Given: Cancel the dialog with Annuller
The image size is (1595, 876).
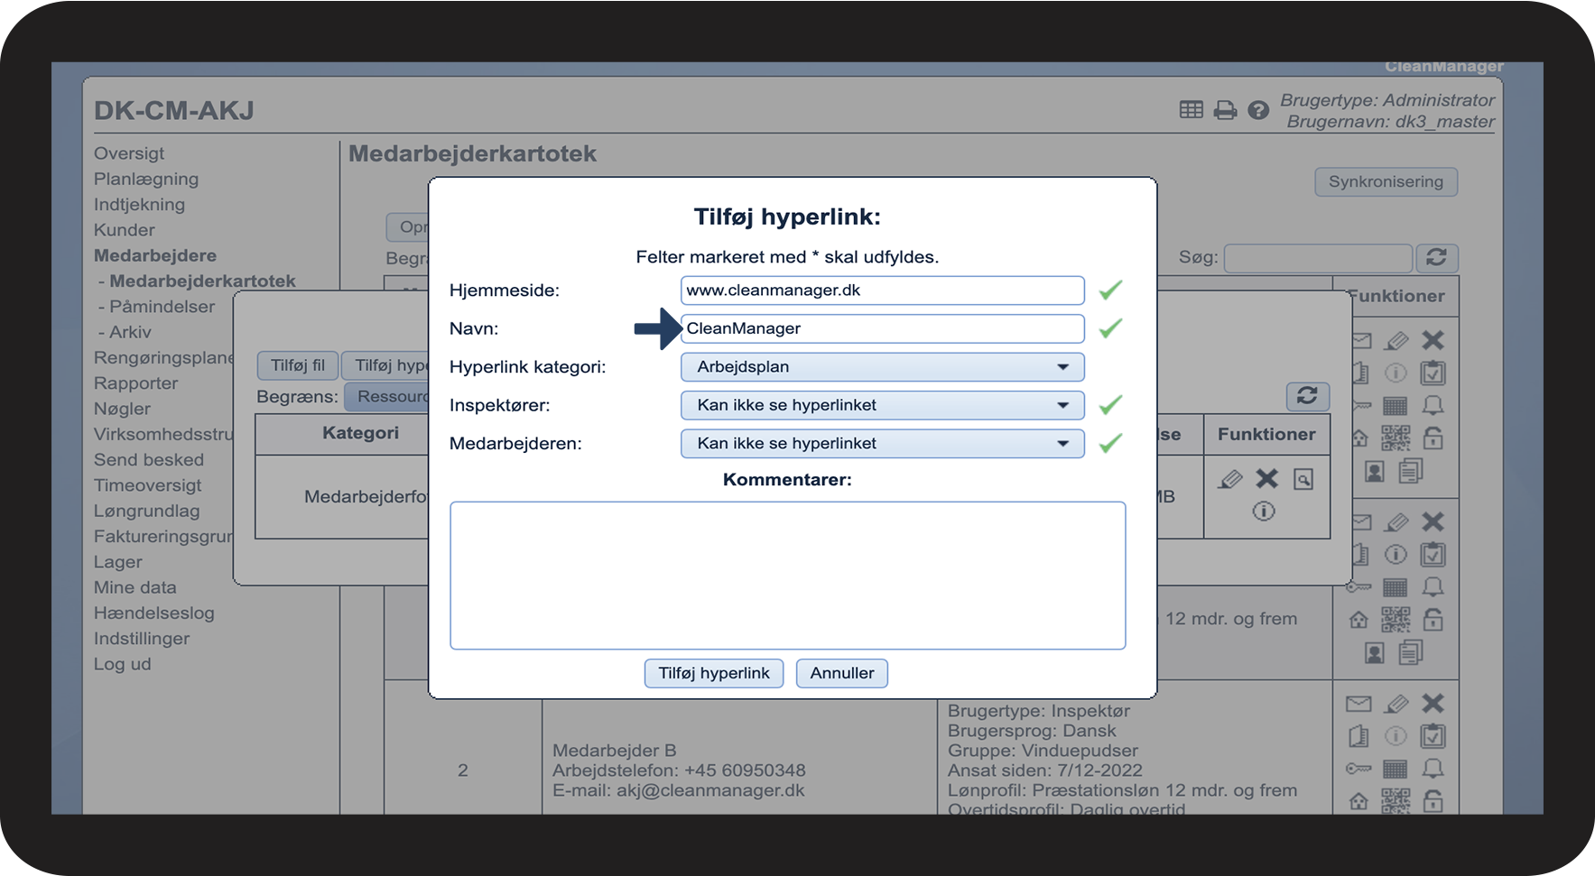Looking at the screenshot, I should [x=842, y=673].
